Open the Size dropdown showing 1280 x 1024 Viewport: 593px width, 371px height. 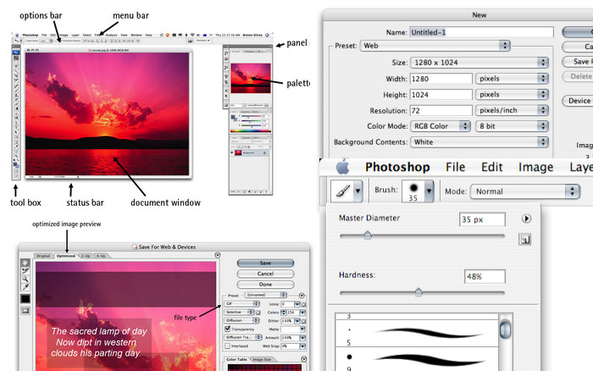[x=479, y=63]
